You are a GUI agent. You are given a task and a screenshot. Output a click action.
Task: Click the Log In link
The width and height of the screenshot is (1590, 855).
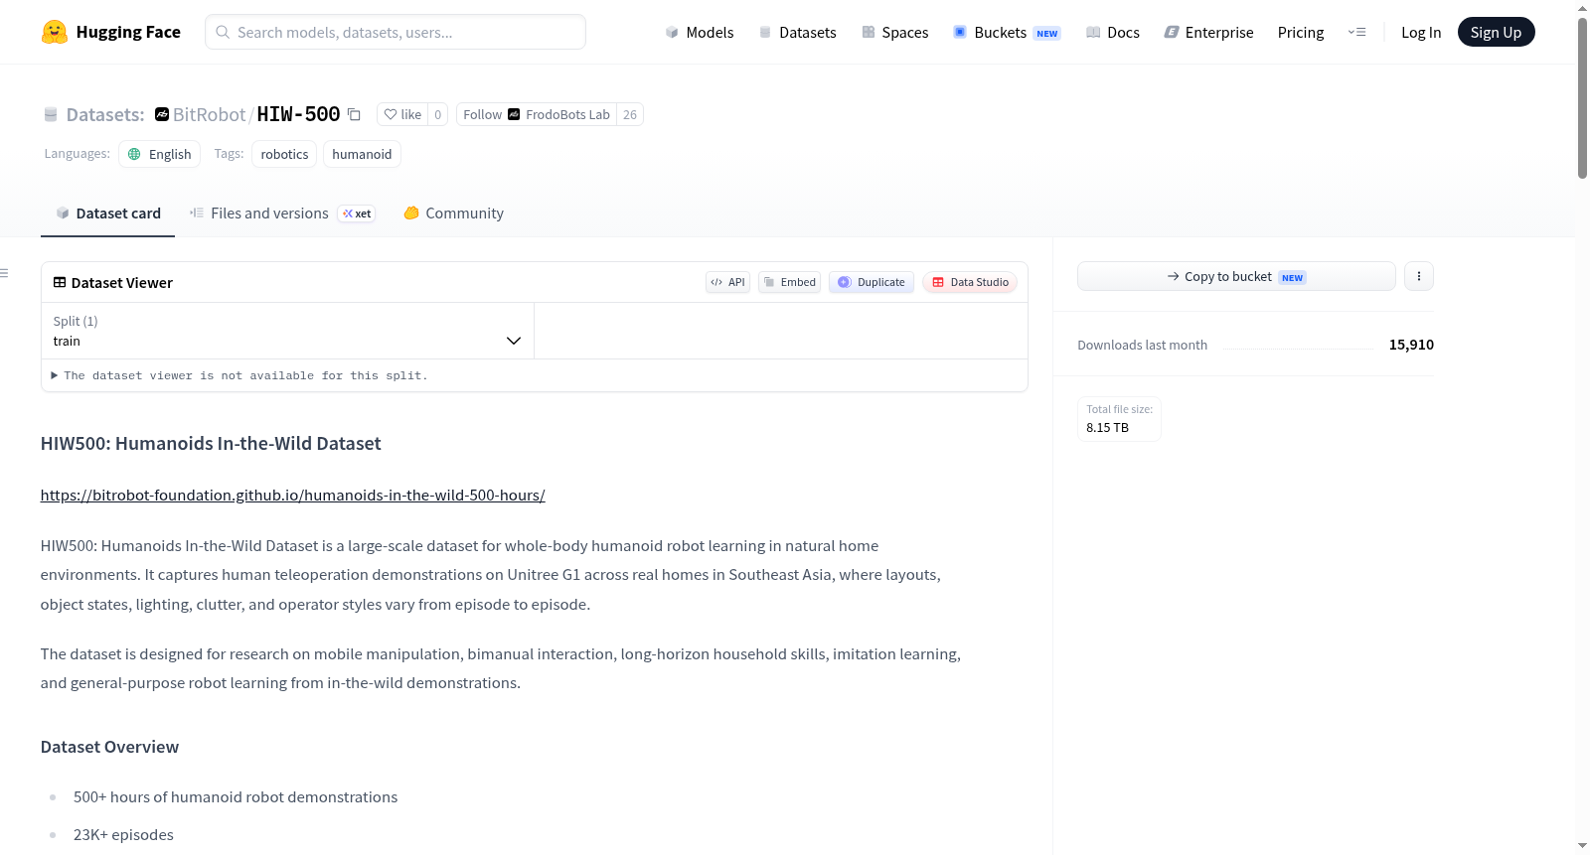[x=1421, y=32]
